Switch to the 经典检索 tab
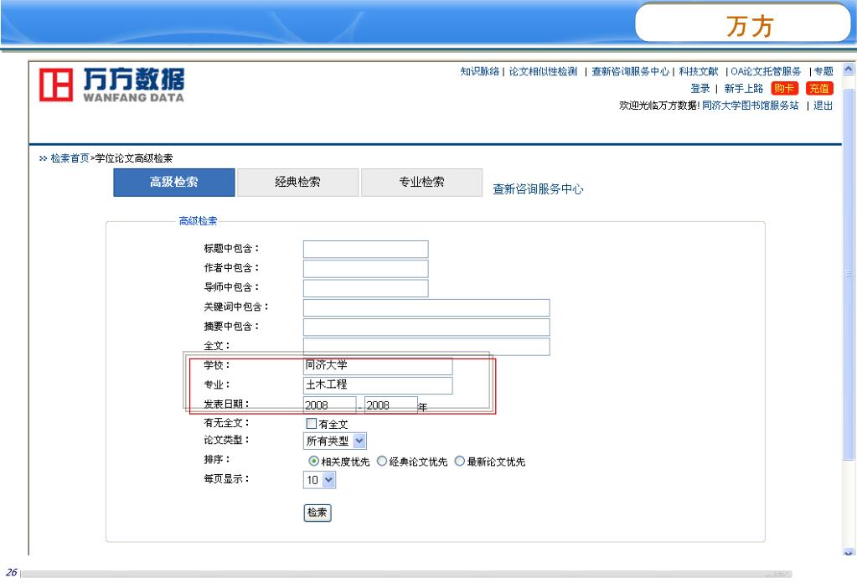Viewport: 857px width, 583px height. pos(298,182)
